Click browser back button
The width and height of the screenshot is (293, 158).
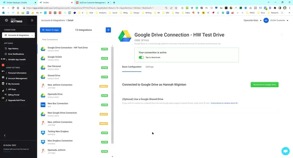click(3, 8)
